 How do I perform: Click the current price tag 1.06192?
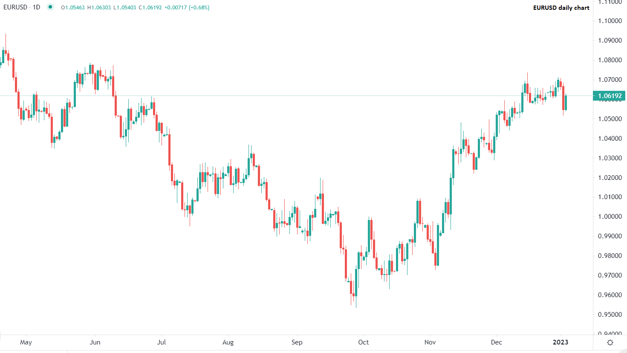610,96
